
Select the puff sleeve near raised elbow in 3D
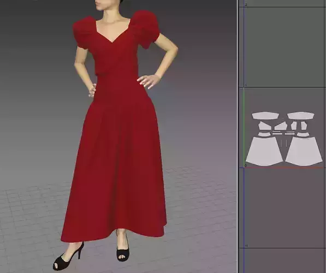[146, 30]
